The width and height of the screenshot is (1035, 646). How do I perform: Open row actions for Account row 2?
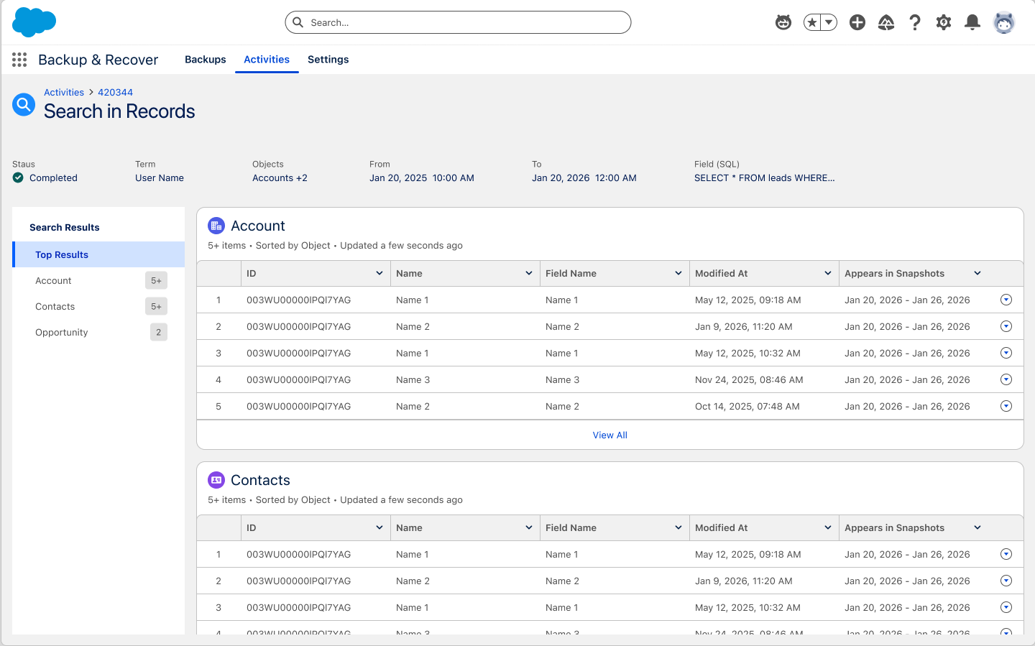[1006, 326]
